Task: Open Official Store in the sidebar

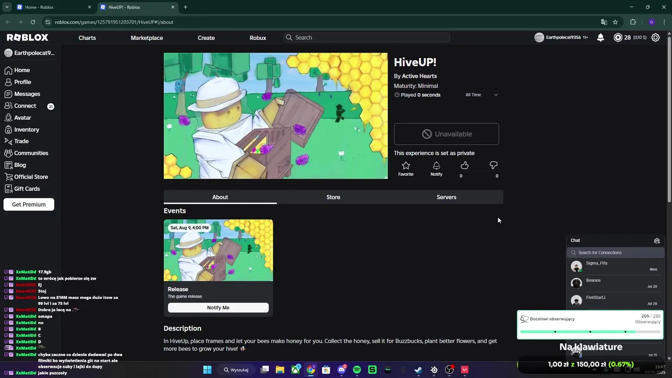Action: (31, 177)
